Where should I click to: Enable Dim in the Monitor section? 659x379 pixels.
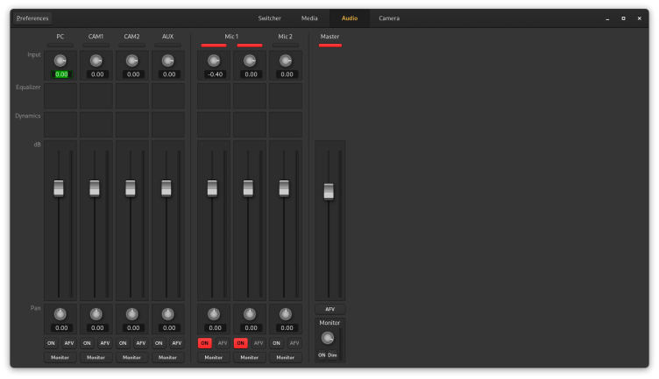coord(333,354)
